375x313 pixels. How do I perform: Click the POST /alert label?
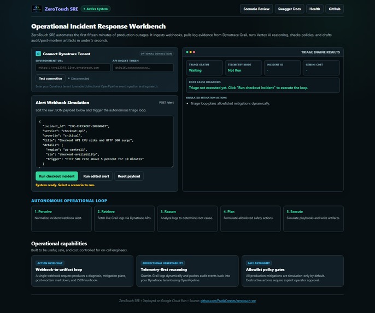point(166,103)
